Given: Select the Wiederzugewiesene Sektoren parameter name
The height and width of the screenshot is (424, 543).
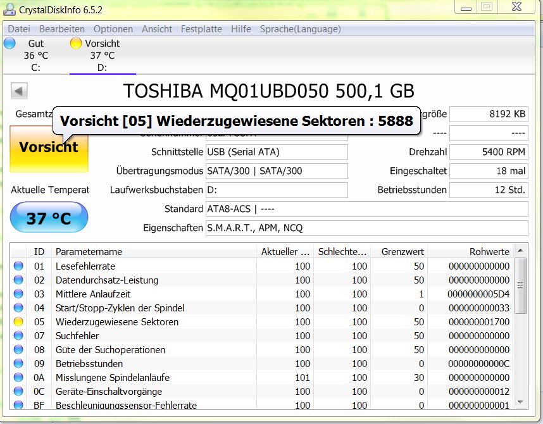Looking at the screenshot, I should tap(116, 322).
